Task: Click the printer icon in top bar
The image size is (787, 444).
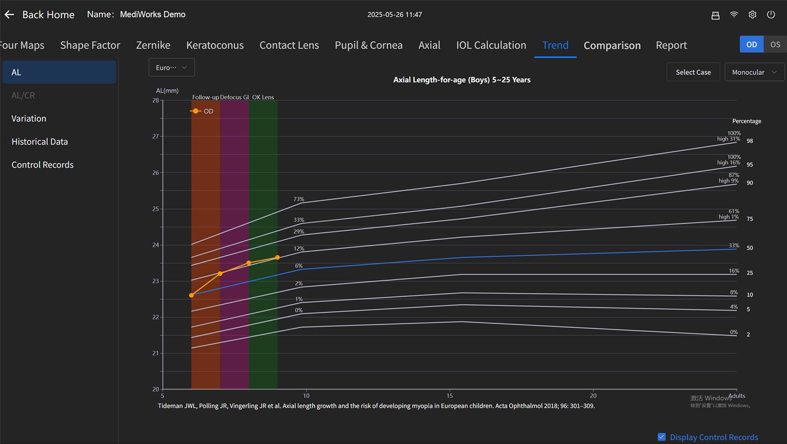Action: (715, 15)
